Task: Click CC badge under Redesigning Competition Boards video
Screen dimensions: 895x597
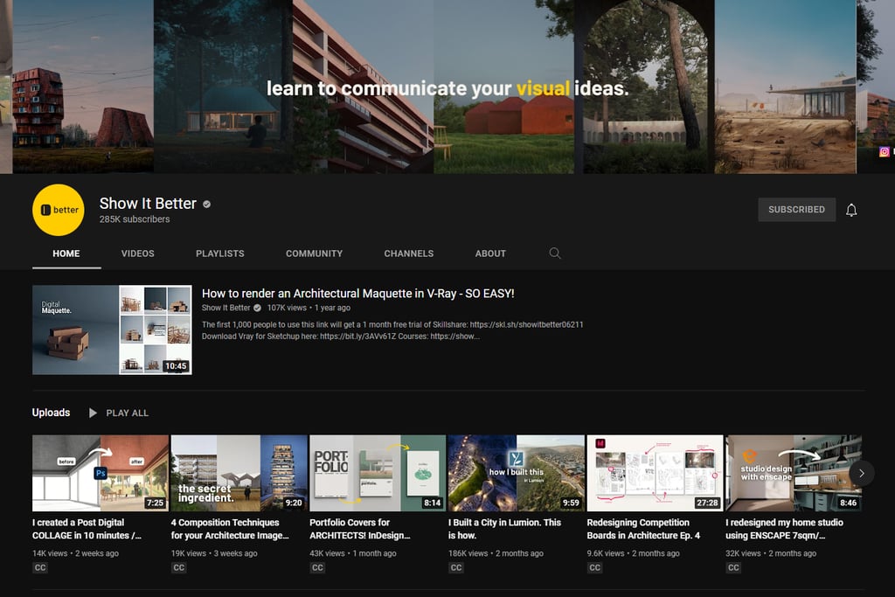Action: tap(594, 567)
